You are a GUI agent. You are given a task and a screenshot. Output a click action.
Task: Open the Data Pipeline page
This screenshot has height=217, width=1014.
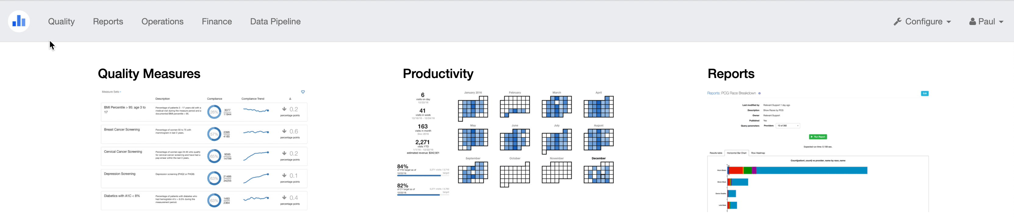[x=275, y=22]
